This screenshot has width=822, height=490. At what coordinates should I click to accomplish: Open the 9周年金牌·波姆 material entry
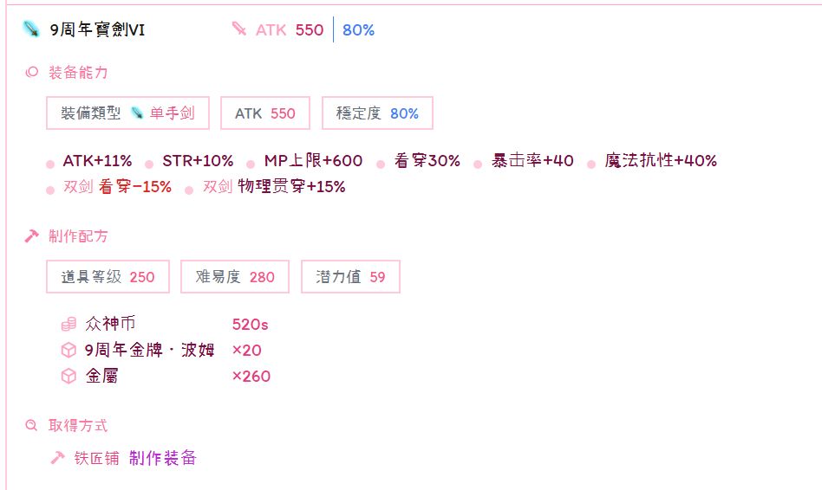click(x=149, y=351)
